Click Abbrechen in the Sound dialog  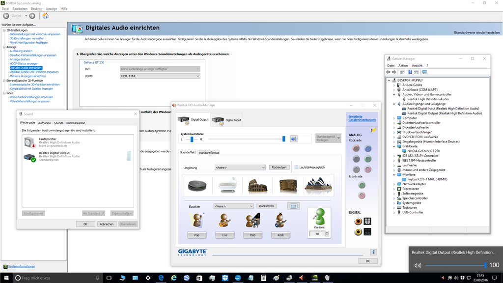107,224
